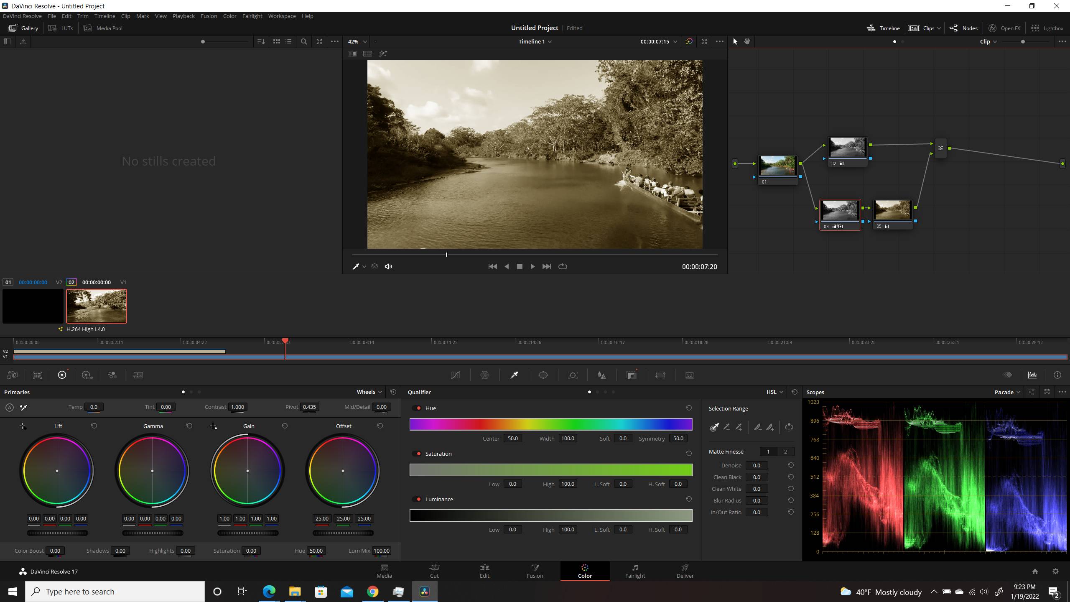The height and width of the screenshot is (602, 1070).
Task: Toggle viewer audio mute speaker
Action: pos(388,266)
